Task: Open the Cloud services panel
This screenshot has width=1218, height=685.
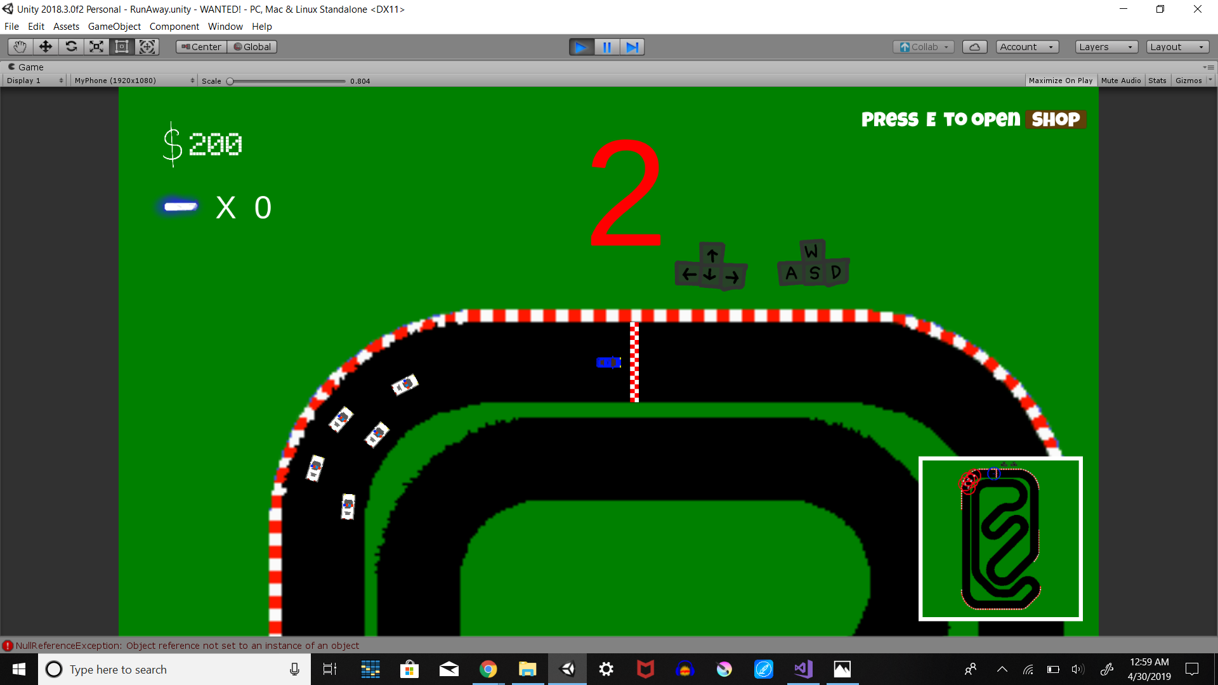Action: (974, 47)
